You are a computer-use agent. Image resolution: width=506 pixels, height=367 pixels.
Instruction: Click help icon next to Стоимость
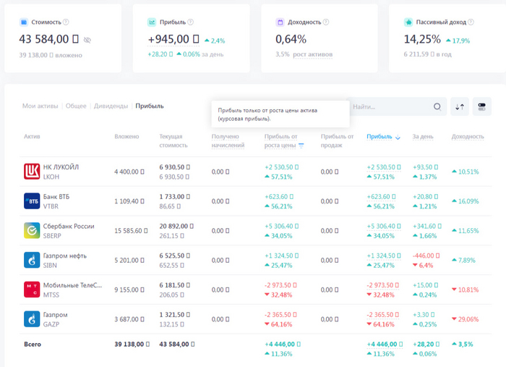pos(66,22)
